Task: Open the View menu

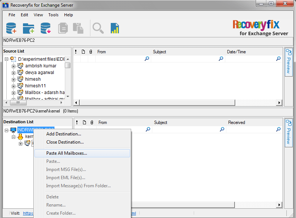Action: coord(38,15)
